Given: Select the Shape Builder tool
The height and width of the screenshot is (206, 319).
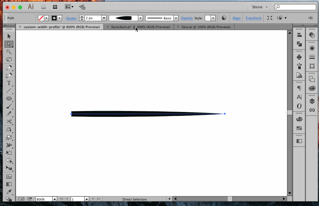Looking at the screenshot, I should click(x=9, y=161).
